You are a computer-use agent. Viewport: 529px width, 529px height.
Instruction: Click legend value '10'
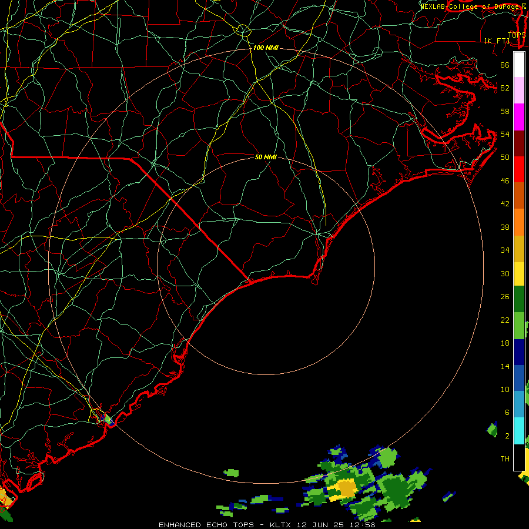(505, 389)
